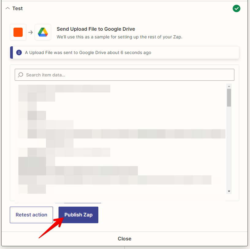Click the orange trigger app icon

pyautogui.click(x=18, y=32)
